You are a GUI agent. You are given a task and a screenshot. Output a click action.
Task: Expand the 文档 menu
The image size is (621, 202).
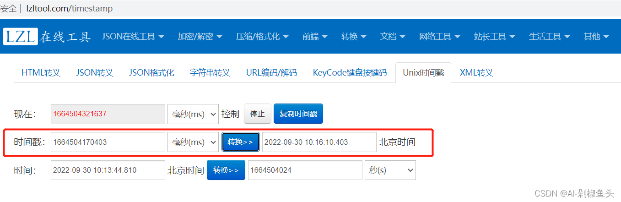[x=393, y=37]
